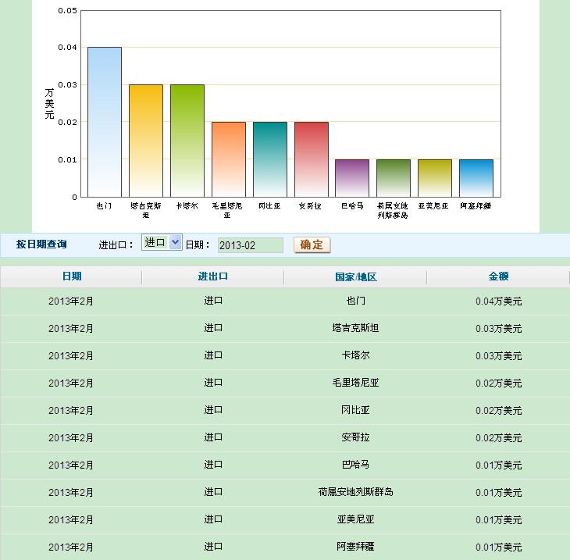
Task: Select the yellow 塔吉克斯坦 bar in chart
Action: pyautogui.click(x=145, y=141)
